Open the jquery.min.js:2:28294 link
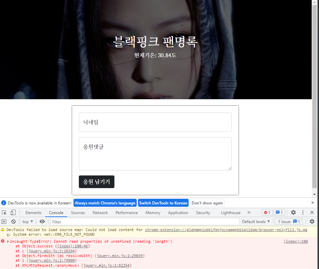 click(52, 251)
